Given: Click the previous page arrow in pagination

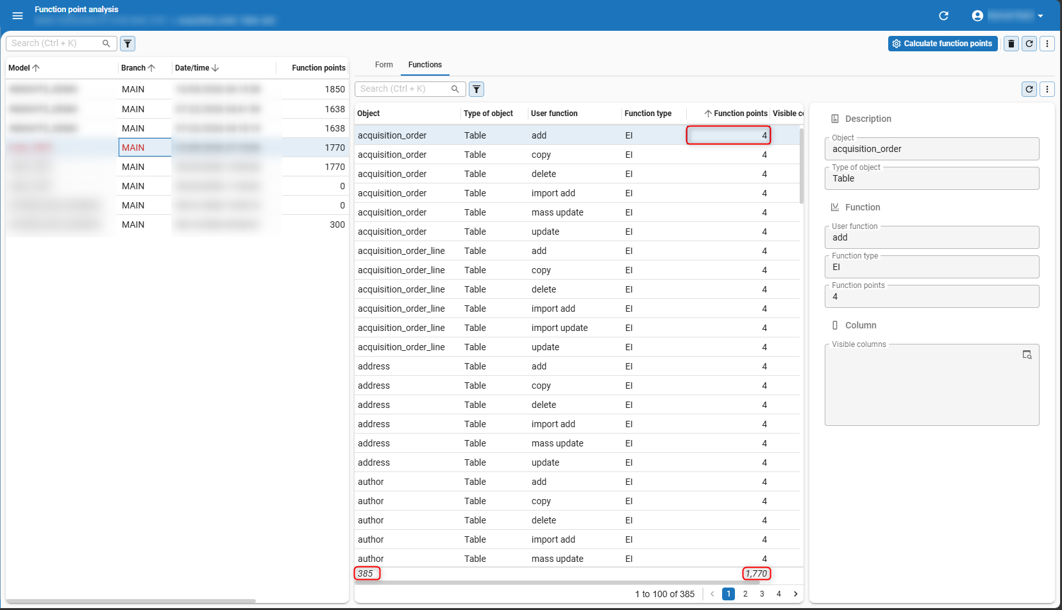Looking at the screenshot, I should click(712, 594).
